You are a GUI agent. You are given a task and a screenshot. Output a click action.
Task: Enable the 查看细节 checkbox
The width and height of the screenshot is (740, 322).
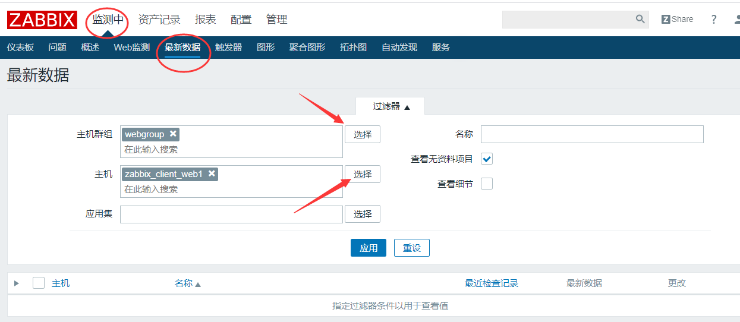tap(487, 184)
